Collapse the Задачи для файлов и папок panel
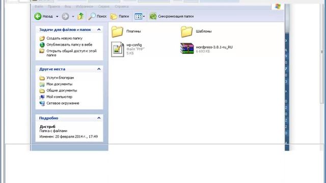The image size is (326, 183). tap(99, 29)
